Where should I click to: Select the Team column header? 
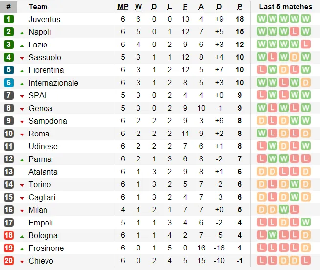pos(38,7)
